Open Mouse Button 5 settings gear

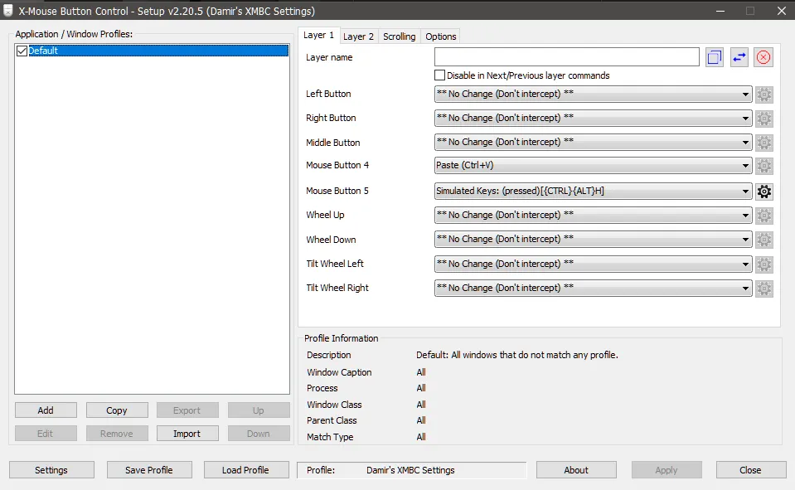[764, 192]
